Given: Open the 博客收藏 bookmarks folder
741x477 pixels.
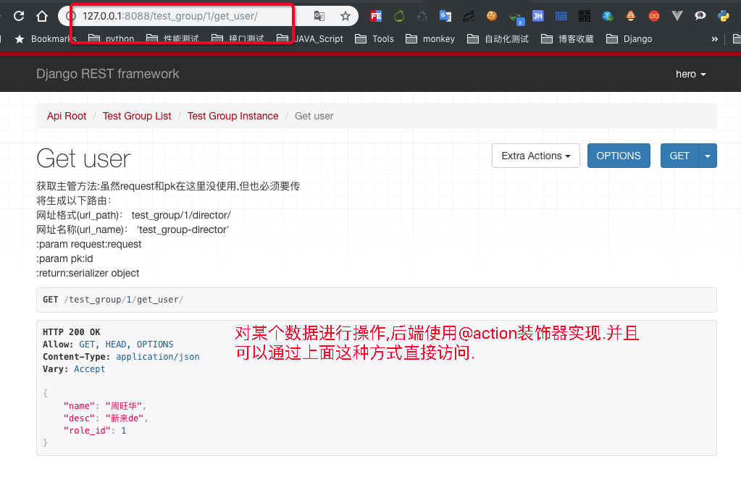Looking at the screenshot, I should click(567, 39).
